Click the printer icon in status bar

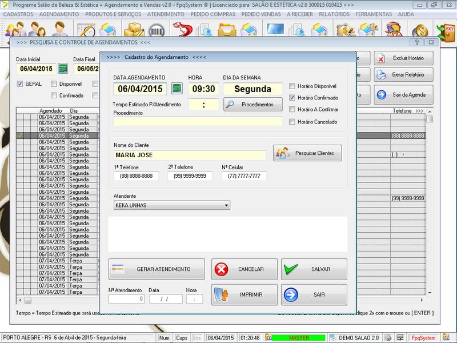click(388, 337)
